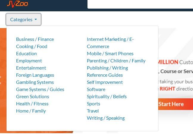Choose the Education category
Viewport: 193px width, 134px height.
tap(26, 53)
